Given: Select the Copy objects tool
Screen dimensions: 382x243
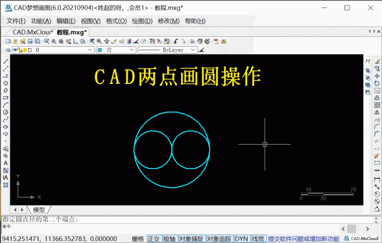Looking at the screenshot, I should coord(377,69).
